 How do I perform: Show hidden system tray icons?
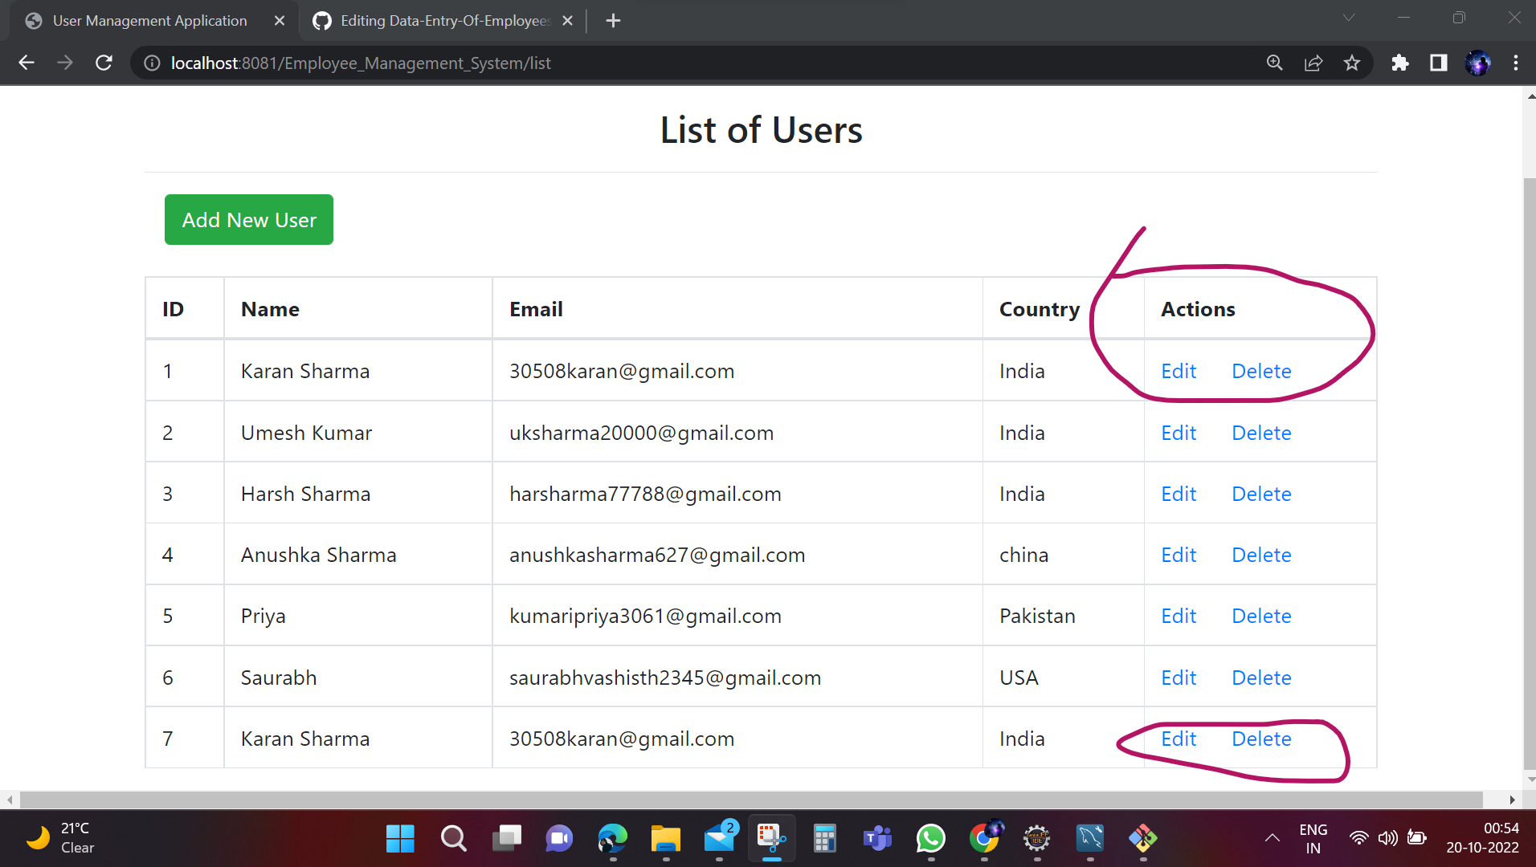pos(1272,838)
